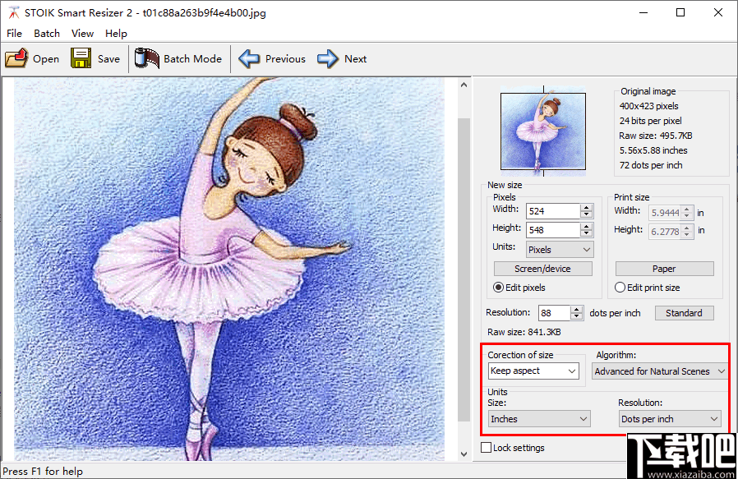Click the ballerina thumbnail preview

(542, 132)
